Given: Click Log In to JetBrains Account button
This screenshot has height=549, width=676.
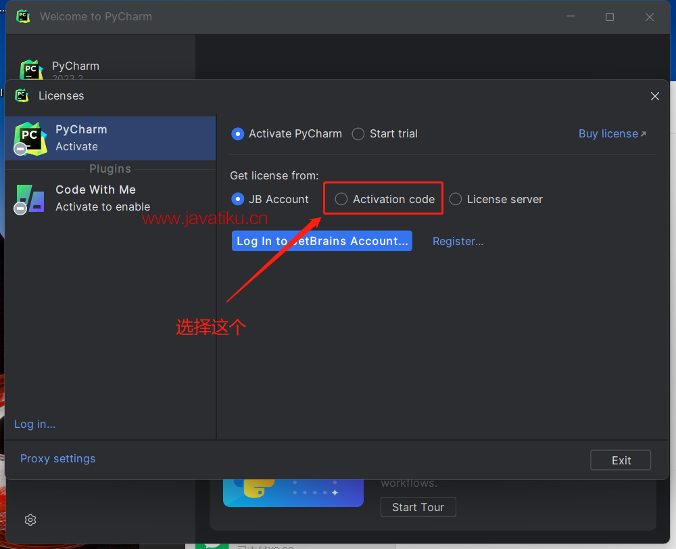Looking at the screenshot, I should (x=322, y=241).
